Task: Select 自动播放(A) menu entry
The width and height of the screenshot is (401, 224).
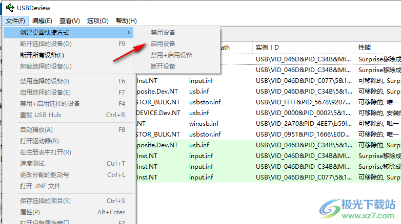Action: pos(68,130)
